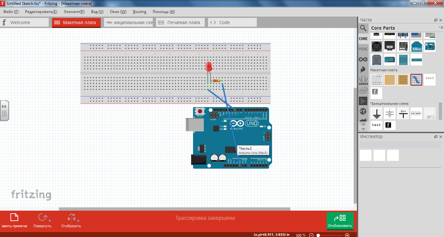Select the blue jumper wire part
Screen dimensions: 444x237
click(416, 80)
